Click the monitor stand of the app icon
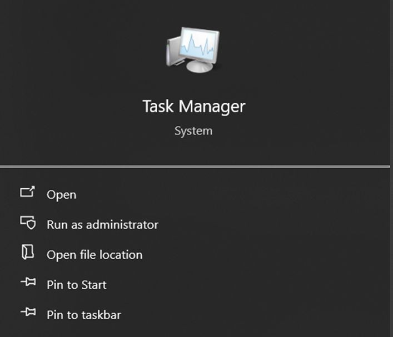 tap(200, 66)
